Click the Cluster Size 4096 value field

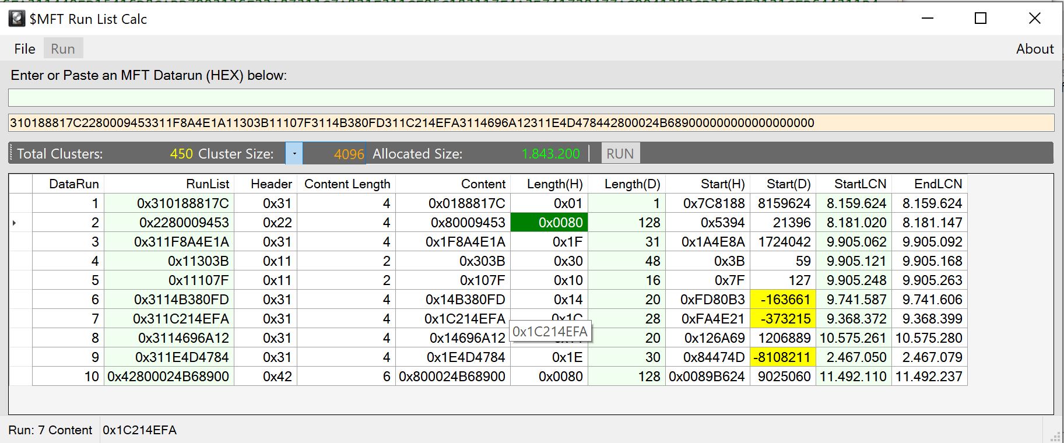[335, 154]
